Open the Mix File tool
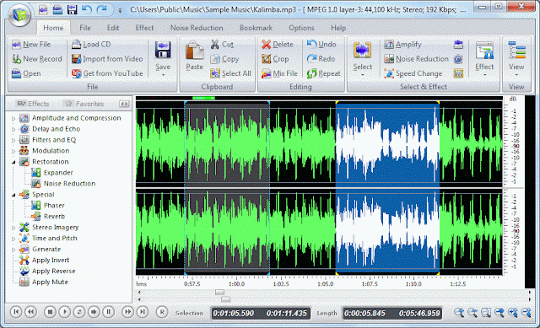This screenshot has width=540, height=328. click(x=279, y=73)
